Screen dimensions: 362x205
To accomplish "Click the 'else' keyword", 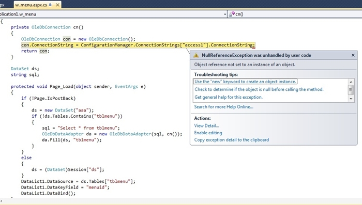I will pyautogui.click(x=26, y=157).
